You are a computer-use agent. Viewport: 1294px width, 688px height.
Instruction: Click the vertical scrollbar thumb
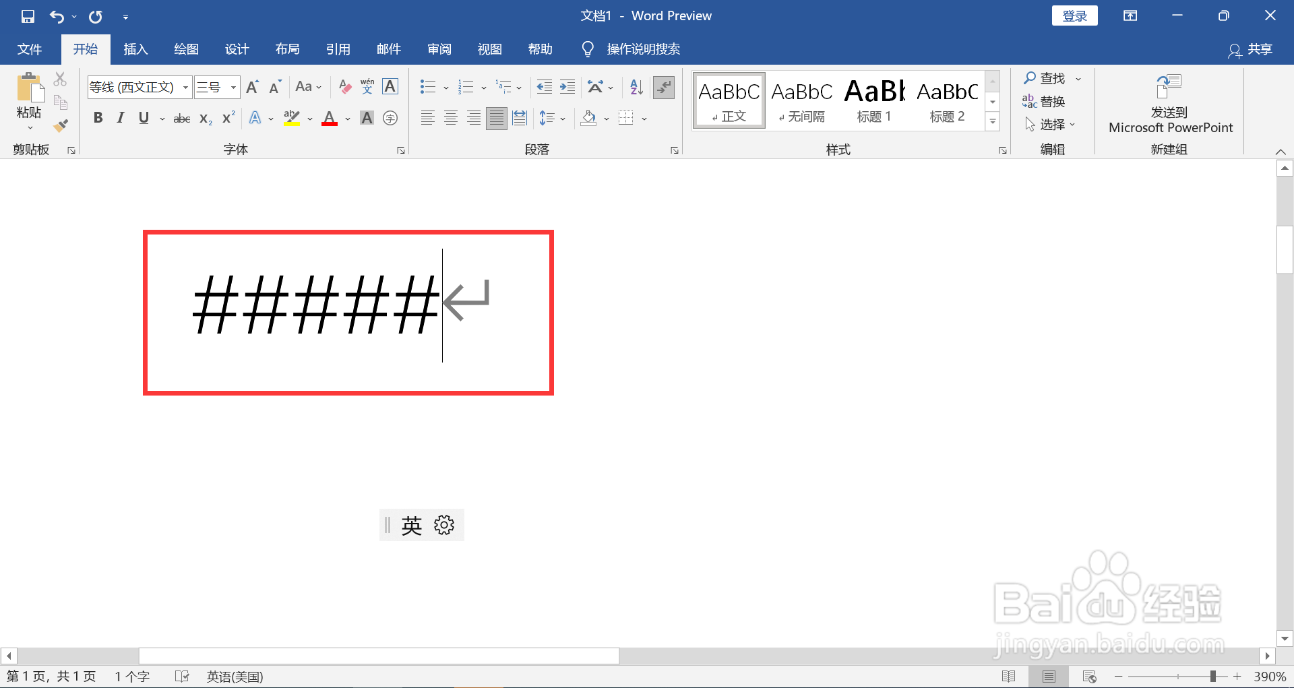coord(1285,249)
